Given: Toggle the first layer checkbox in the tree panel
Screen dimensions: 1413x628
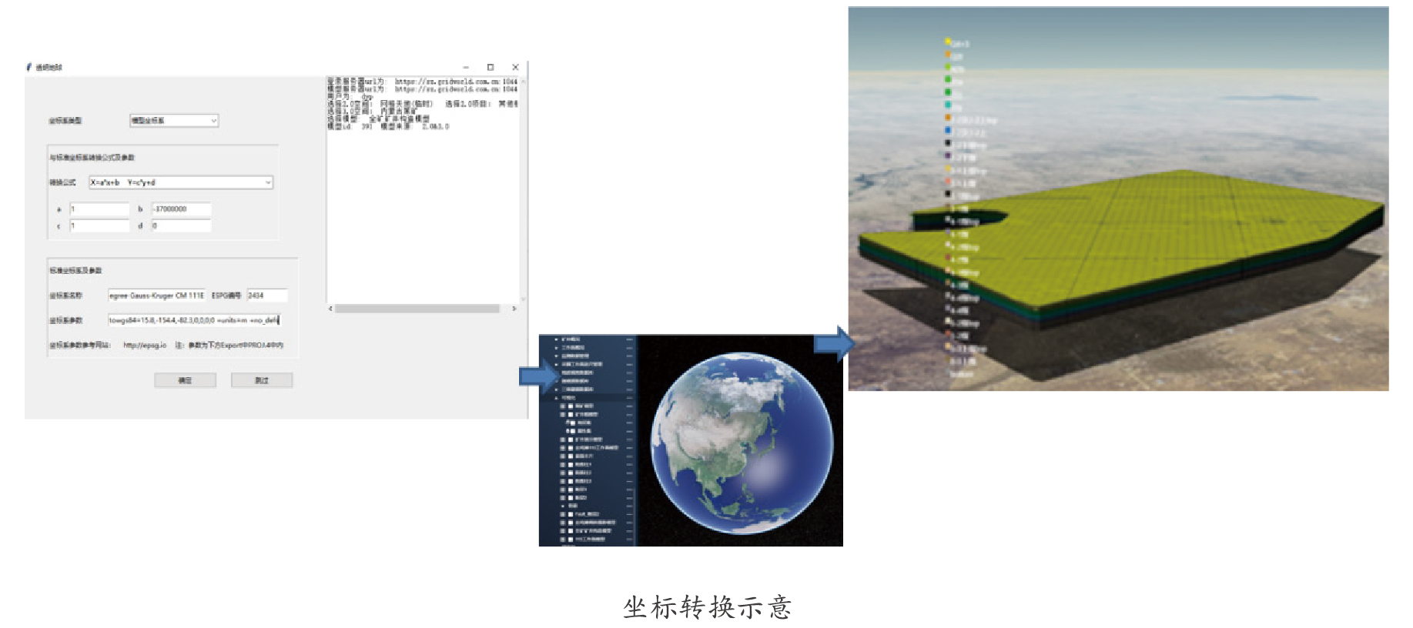Looking at the screenshot, I should click(571, 406).
